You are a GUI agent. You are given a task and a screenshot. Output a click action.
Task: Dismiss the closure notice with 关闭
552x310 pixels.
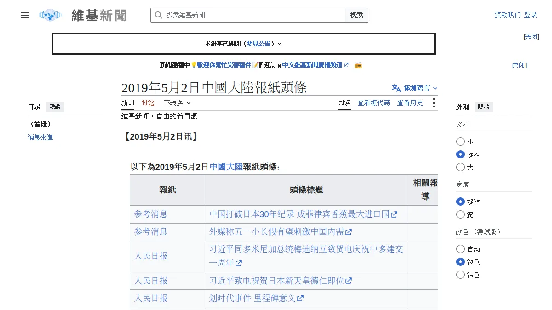coord(531,36)
